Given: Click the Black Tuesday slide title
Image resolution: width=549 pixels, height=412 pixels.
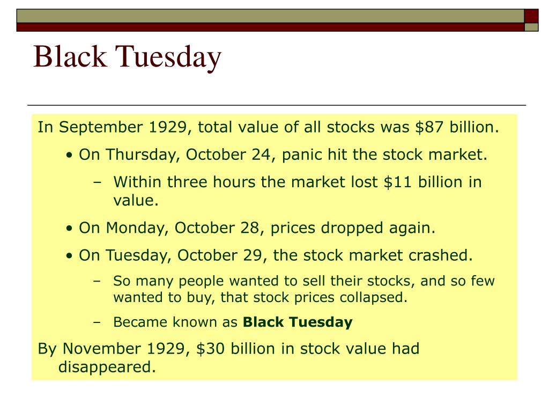Looking at the screenshot, I should (128, 56).
